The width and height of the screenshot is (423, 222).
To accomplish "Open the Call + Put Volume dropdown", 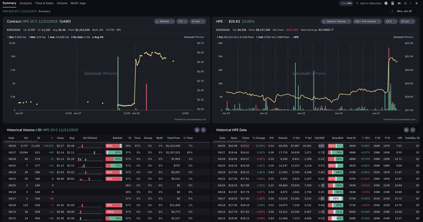I will pyautogui.click(x=367, y=21).
